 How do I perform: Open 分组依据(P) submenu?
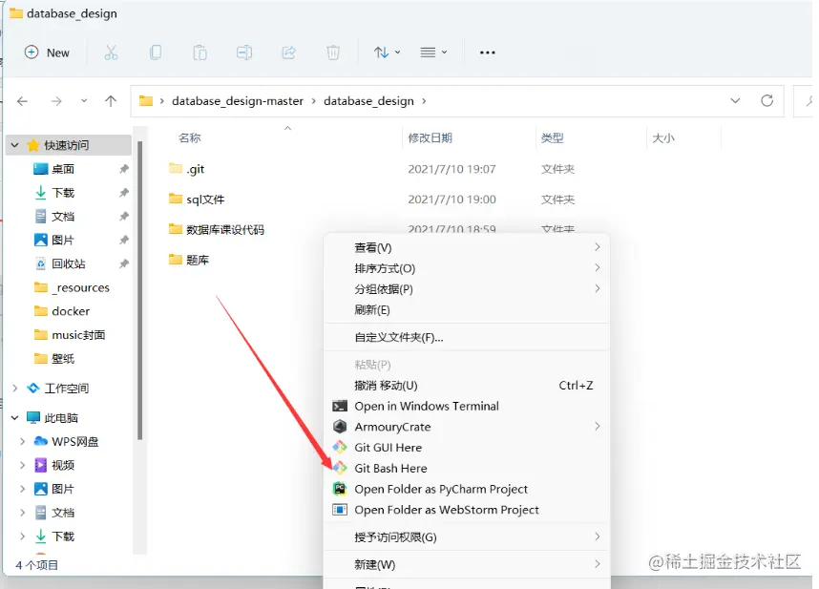coord(467,289)
